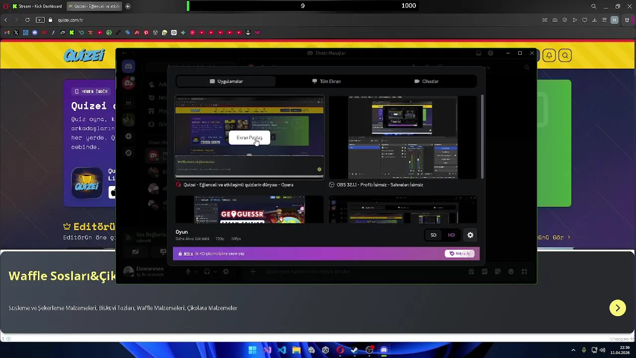Open Discord inbox icon

[x=478, y=53]
